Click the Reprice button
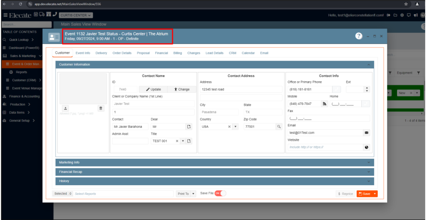Image resolution: width=426 pixels, height=220 pixels. click(345, 193)
